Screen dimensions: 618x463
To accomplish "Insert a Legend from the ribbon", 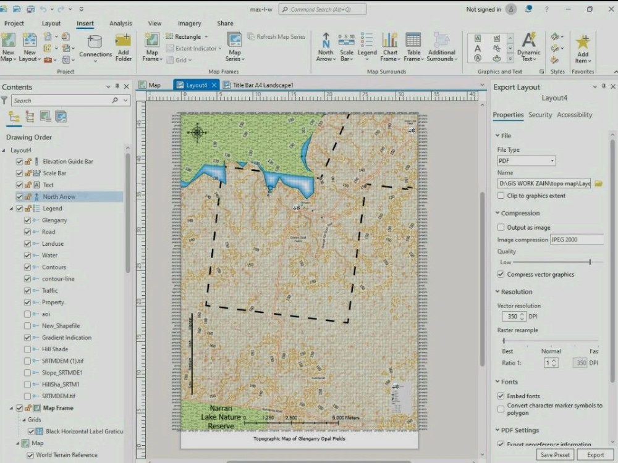I will coord(367,46).
